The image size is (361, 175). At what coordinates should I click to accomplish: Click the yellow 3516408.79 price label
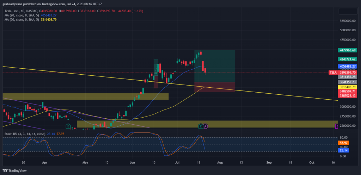[347, 87]
